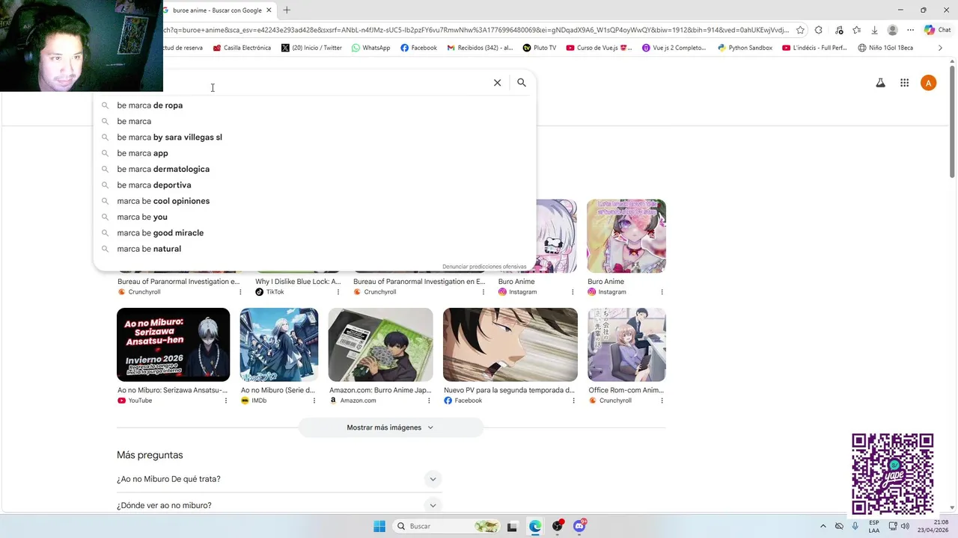Open Copilot Chat in the toolbar

click(937, 30)
